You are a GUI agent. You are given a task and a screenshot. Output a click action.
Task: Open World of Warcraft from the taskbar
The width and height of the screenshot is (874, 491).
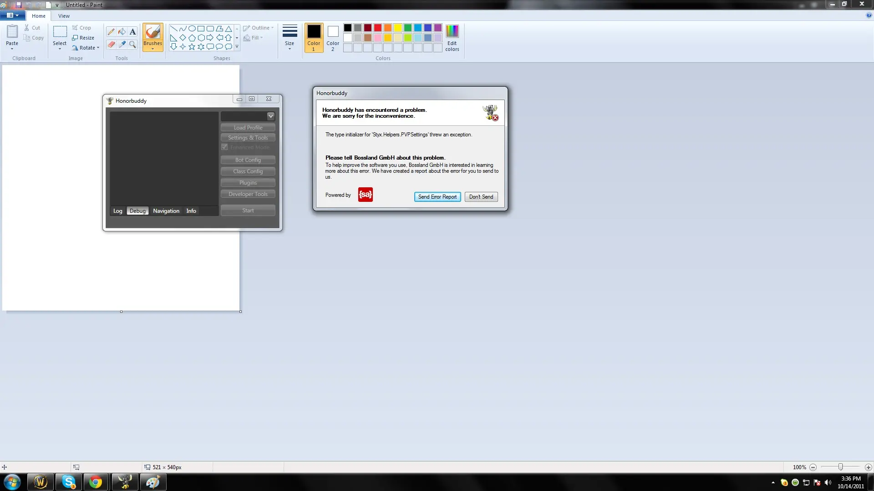(41, 482)
